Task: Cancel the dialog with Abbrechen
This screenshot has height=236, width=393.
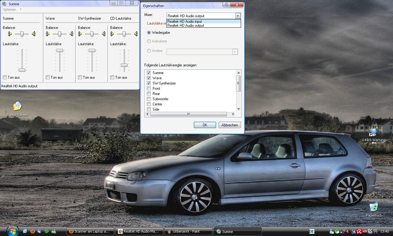Action: pyautogui.click(x=230, y=125)
